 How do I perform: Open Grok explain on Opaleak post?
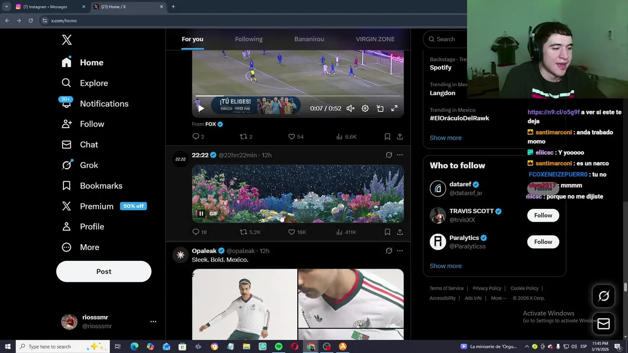point(389,251)
